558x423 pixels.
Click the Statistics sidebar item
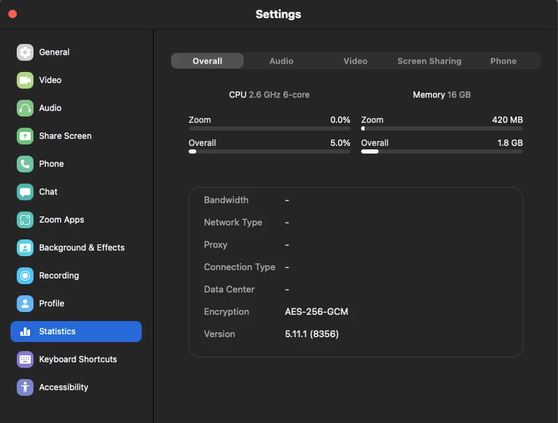76,332
